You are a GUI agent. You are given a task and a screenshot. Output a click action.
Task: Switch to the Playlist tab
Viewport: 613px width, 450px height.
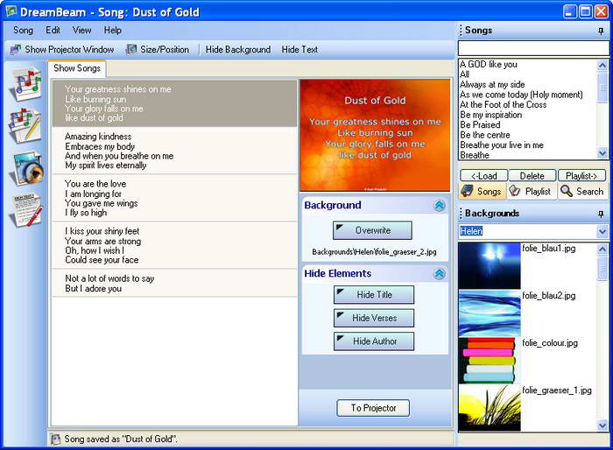(532, 192)
